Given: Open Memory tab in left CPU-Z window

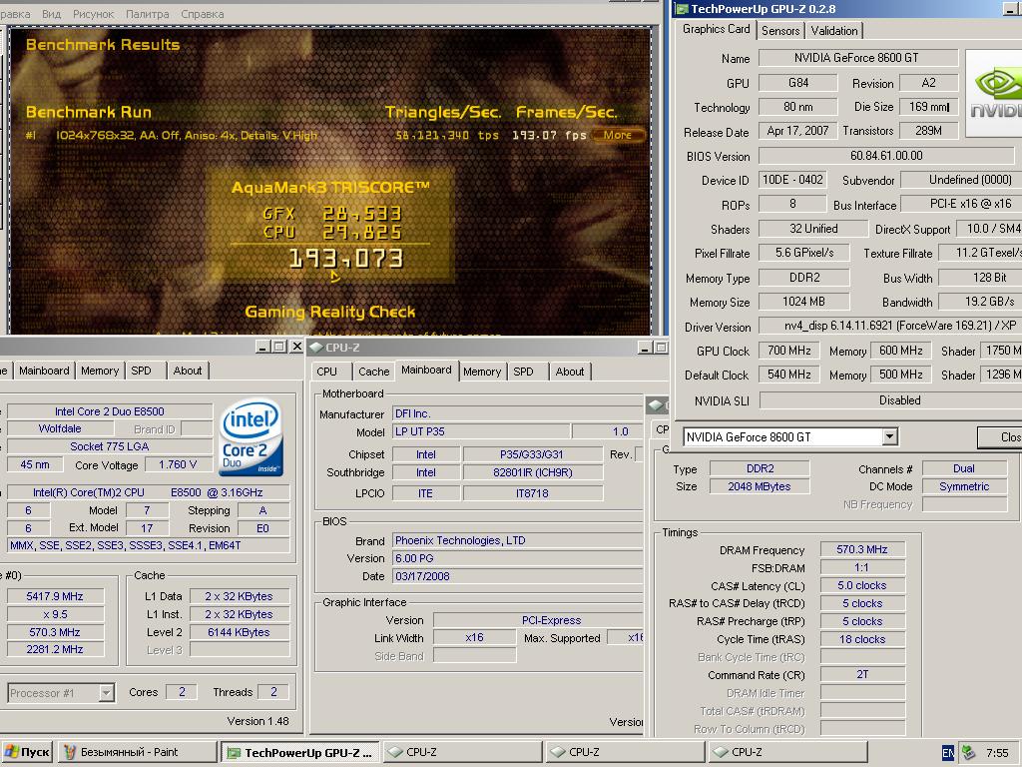Looking at the screenshot, I should 100,371.
